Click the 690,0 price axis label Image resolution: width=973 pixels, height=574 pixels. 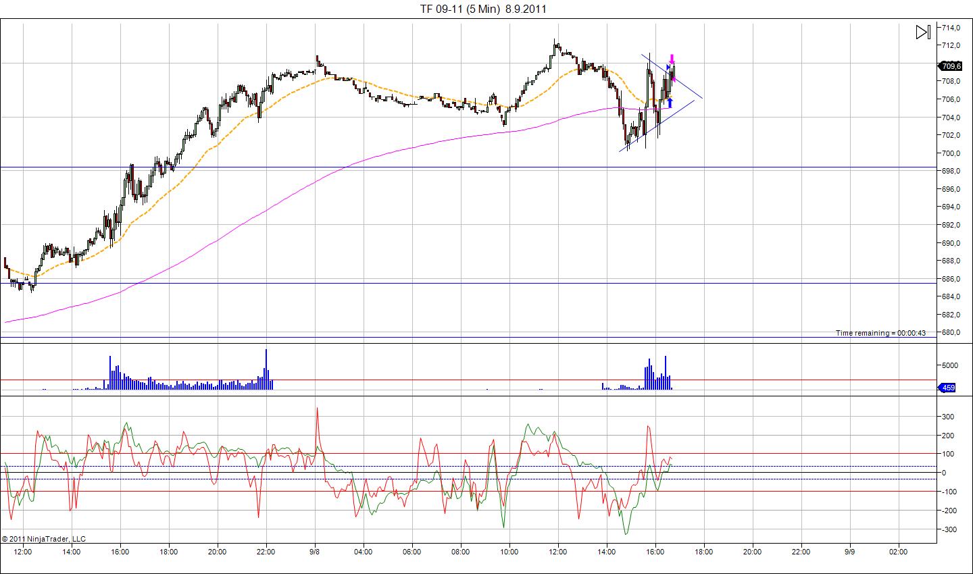[x=951, y=243]
